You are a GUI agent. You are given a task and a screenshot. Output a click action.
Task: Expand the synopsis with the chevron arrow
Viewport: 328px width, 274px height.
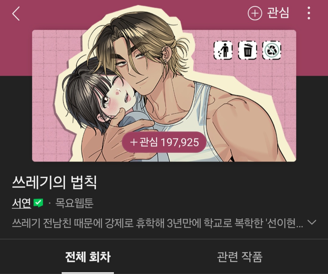312,222
